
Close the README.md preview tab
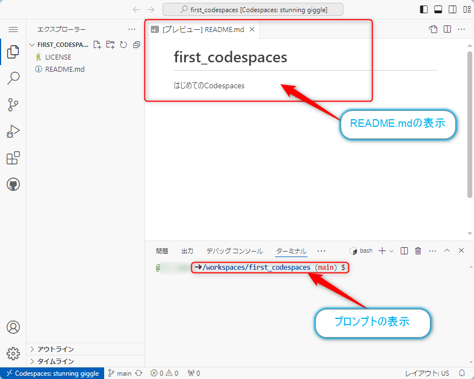(x=252, y=29)
